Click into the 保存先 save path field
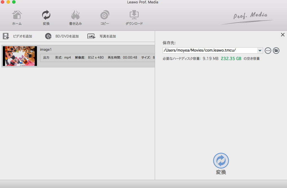This screenshot has width=287, height=188. click(x=209, y=50)
